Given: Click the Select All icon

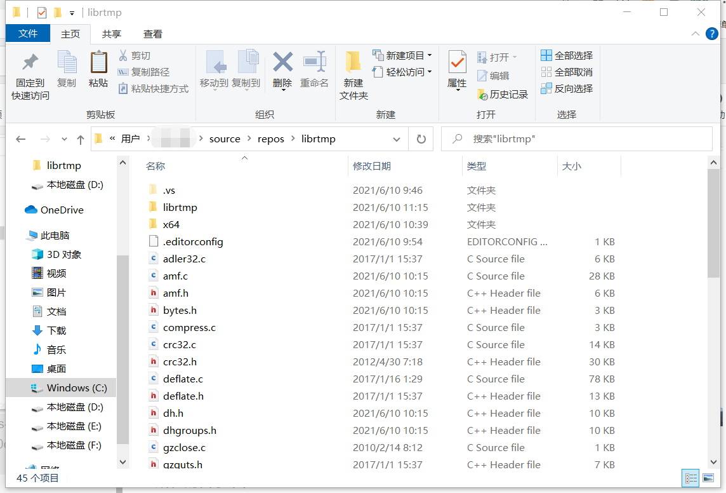Looking at the screenshot, I should point(547,55).
